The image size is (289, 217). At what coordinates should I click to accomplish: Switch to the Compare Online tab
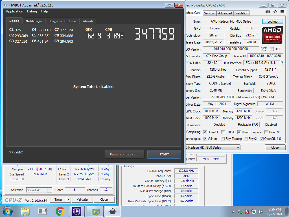click(x=62, y=21)
